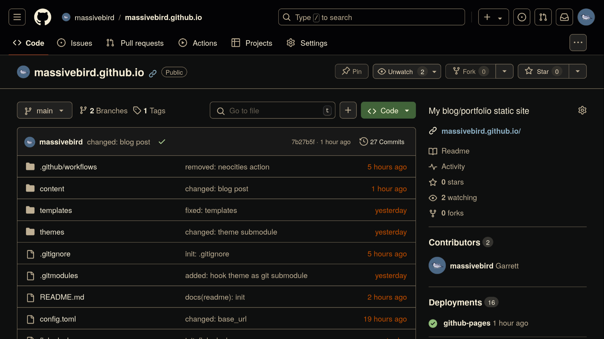The width and height of the screenshot is (604, 339).
Task: Fork this repository
Action: pos(471,71)
